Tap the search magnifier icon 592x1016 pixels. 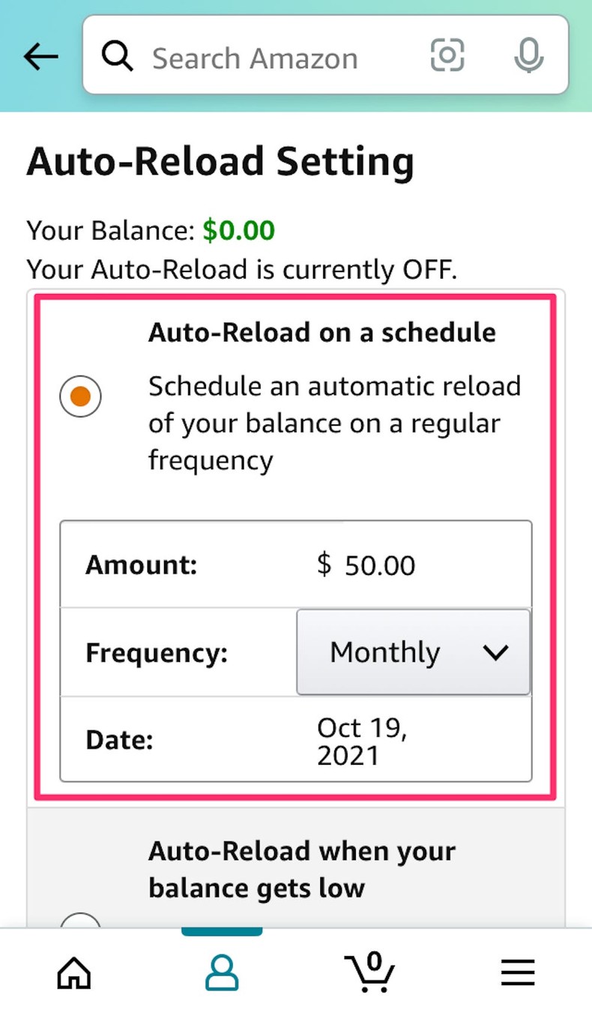click(x=118, y=57)
